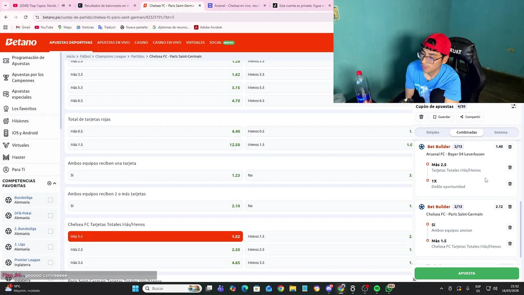The width and height of the screenshot is (524, 295).
Task: Delete the Sí Ambos equipos anotan selection
Action: 510,227
